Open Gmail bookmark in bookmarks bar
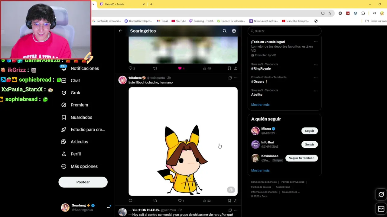 [162, 21]
